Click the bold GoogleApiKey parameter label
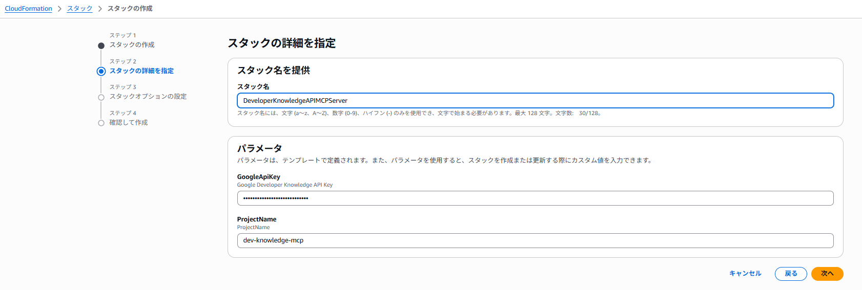 pos(258,177)
